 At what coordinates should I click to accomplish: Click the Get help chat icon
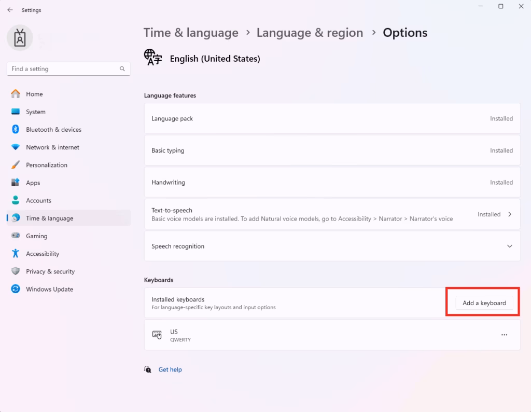[x=148, y=369]
